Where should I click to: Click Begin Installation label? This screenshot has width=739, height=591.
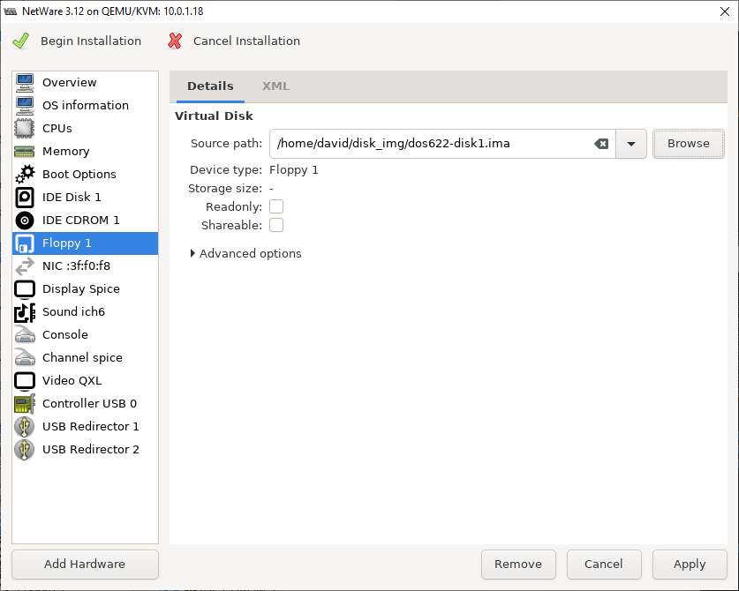pyautogui.click(x=91, y=41)
